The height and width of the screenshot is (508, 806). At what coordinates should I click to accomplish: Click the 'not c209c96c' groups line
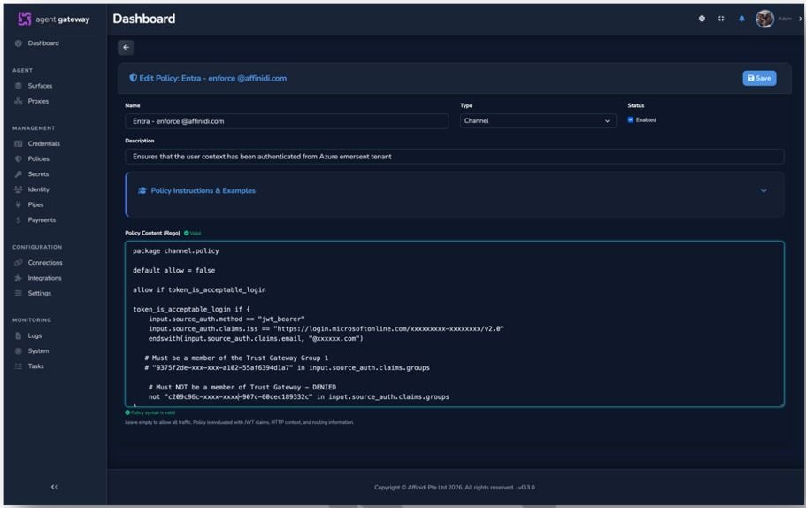299,397
